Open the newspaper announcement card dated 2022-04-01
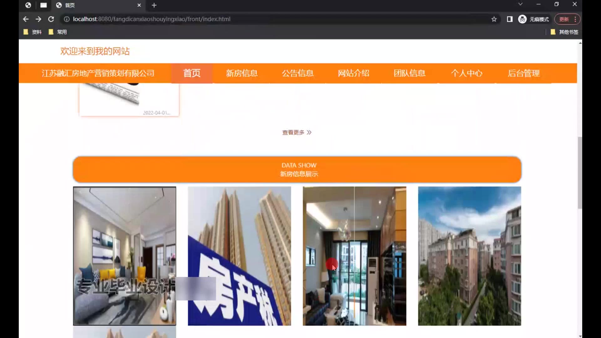The height and width of the screenshot is (338, 601). pos(129,100)
